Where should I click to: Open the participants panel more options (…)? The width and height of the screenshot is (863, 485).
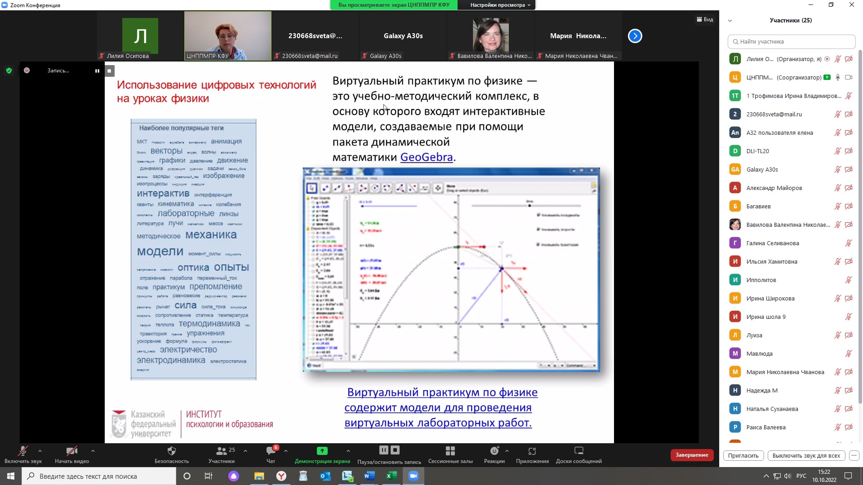(x=854, y=455)
